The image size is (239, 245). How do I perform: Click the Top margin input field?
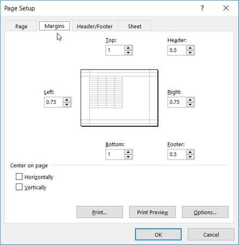click(x=115, y=50)
